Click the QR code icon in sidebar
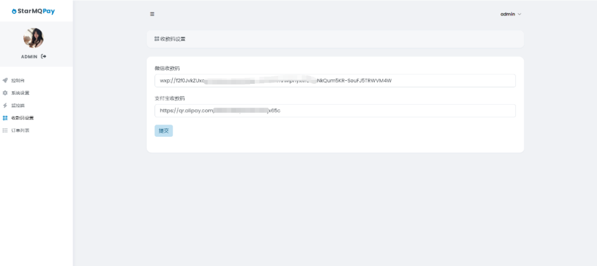The height and width of the screenshot is (266, 597). point(5,118)
